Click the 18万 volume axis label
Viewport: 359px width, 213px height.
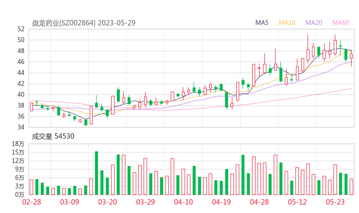tap(18, 144)
